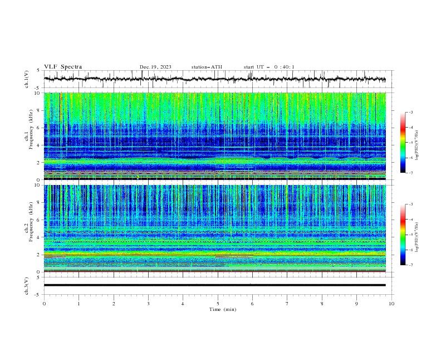The width and height of the screenshot is (441, 341).
Task: Click the ch.1(V) waveform axis label
Action: (27, 79)
